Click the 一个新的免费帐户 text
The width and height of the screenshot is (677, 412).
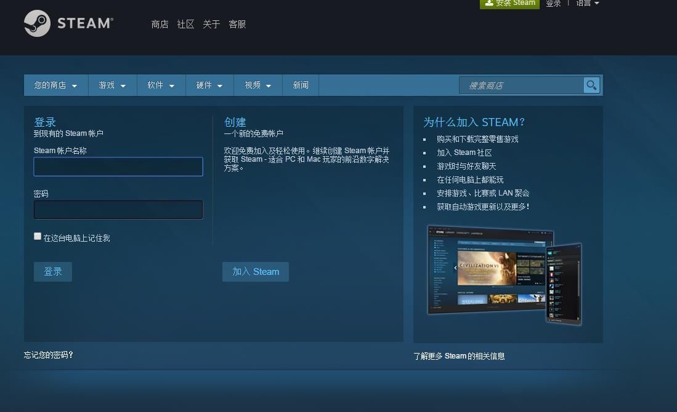point(253,133)
